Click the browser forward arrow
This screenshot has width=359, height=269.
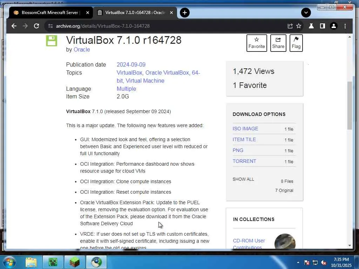pos(25,26)
